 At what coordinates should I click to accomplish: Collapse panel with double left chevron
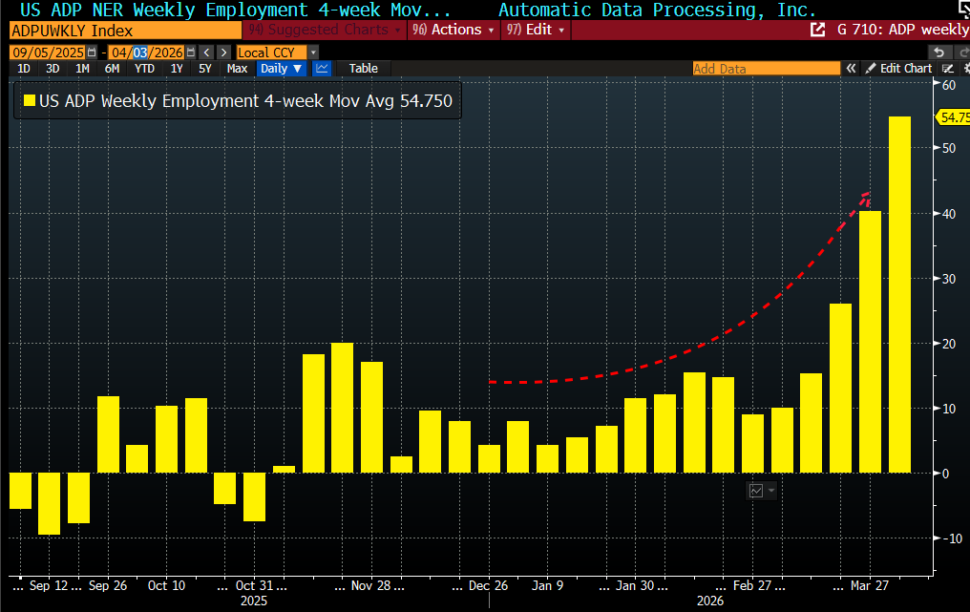(x=850, y=69)
